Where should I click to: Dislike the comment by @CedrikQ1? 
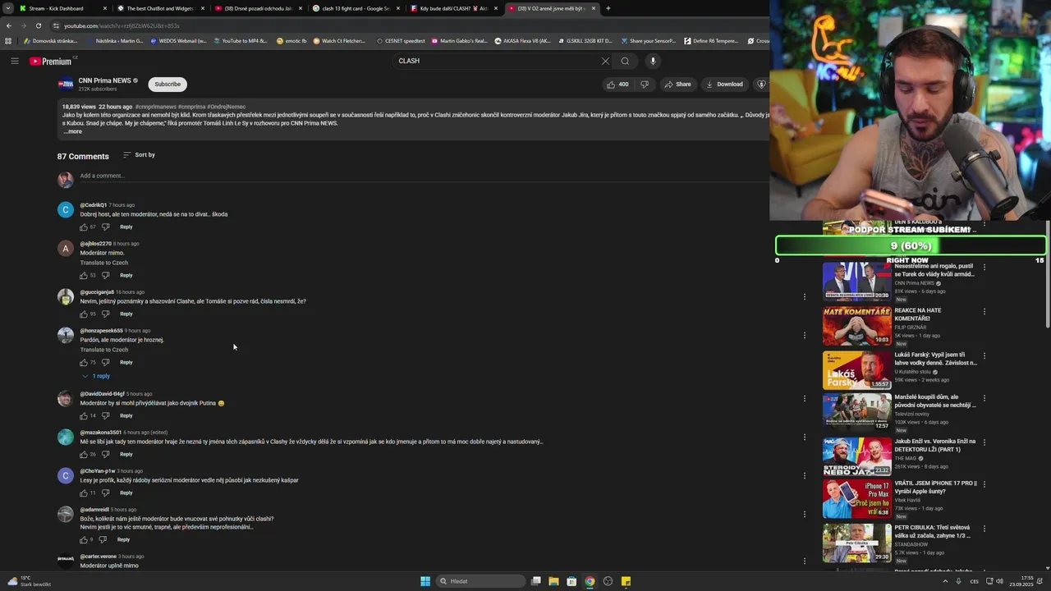[105, 227]
